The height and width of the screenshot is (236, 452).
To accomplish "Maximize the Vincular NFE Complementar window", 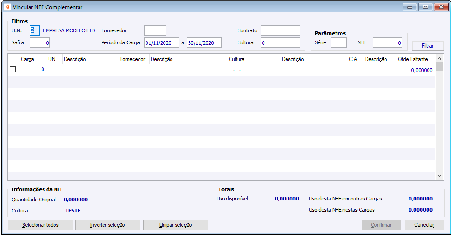I will [x=426, y=7].
